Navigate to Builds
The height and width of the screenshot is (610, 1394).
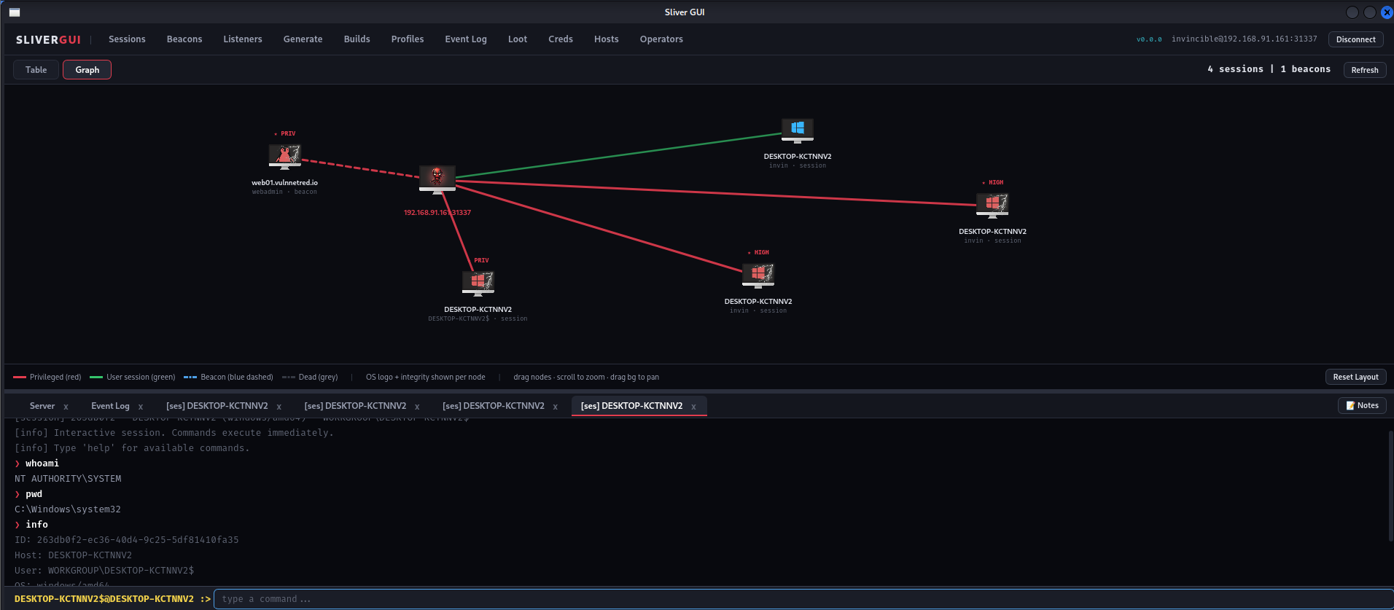pyautogui.click(x=357, y=39)
